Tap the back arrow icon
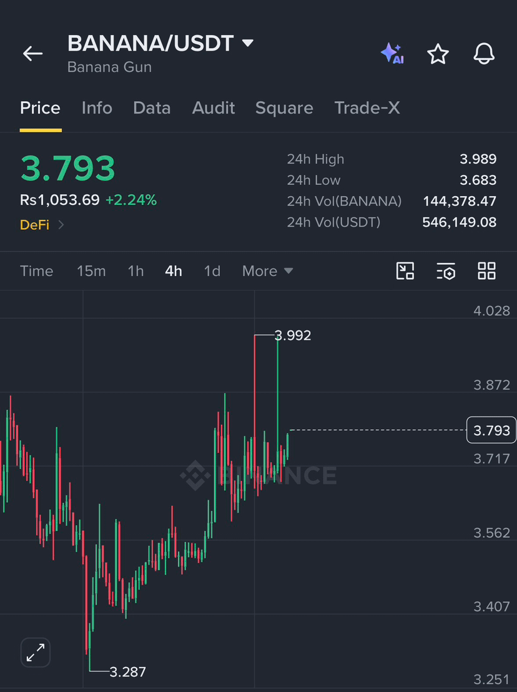 32,54
